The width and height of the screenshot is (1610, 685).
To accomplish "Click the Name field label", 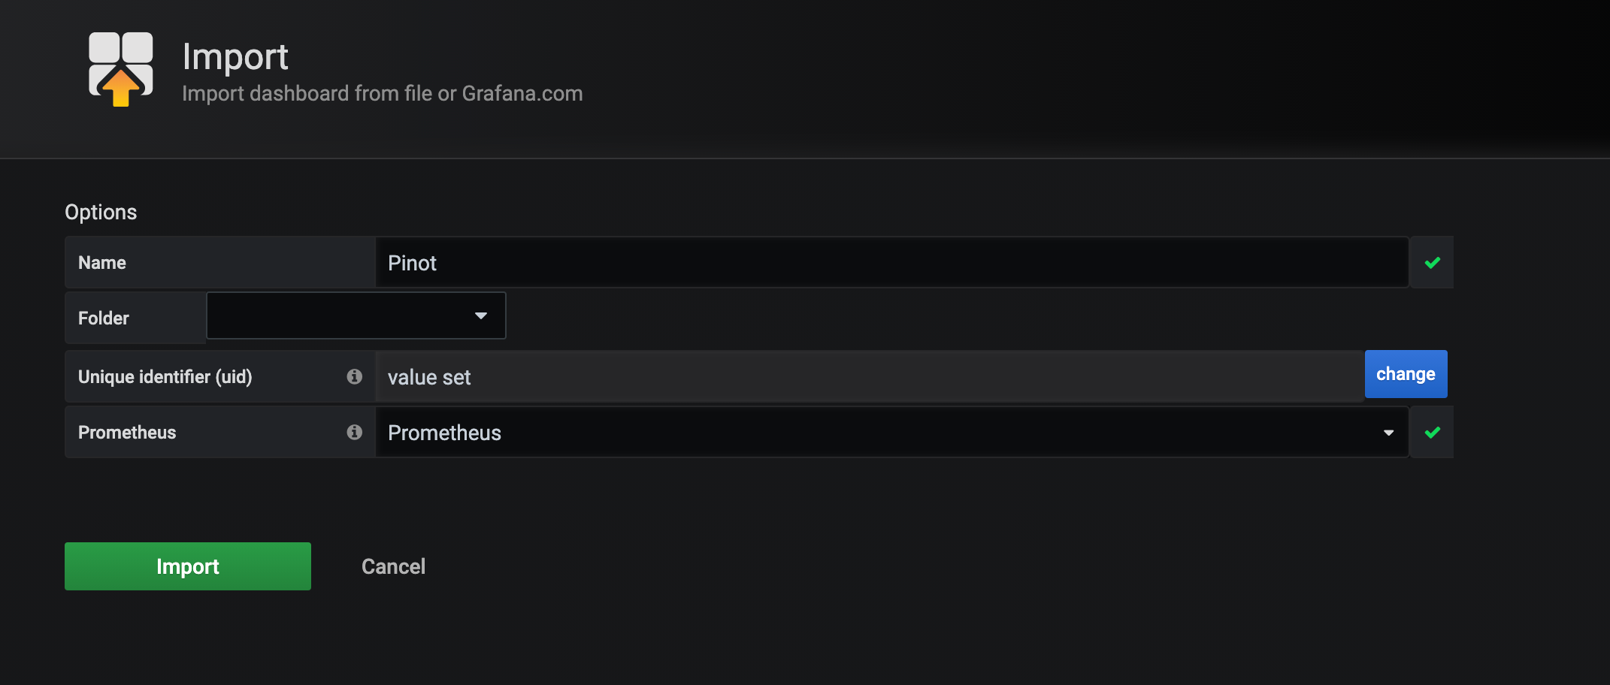I will [x=102, y=263].
